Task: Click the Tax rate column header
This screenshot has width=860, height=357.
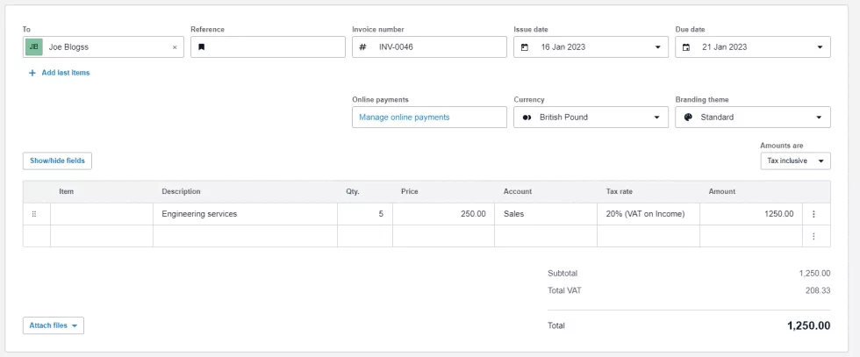Action: point(620,192)
